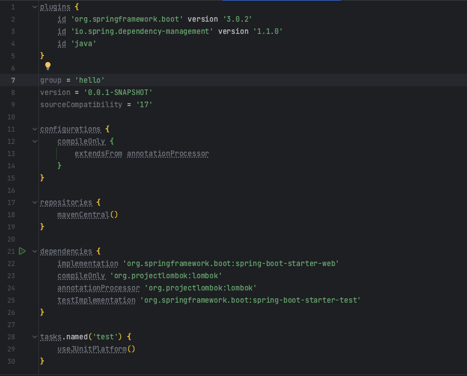467x376 pixels.
Task: Run dependencies block with green gutter arrow
Action: coord(22,251)
